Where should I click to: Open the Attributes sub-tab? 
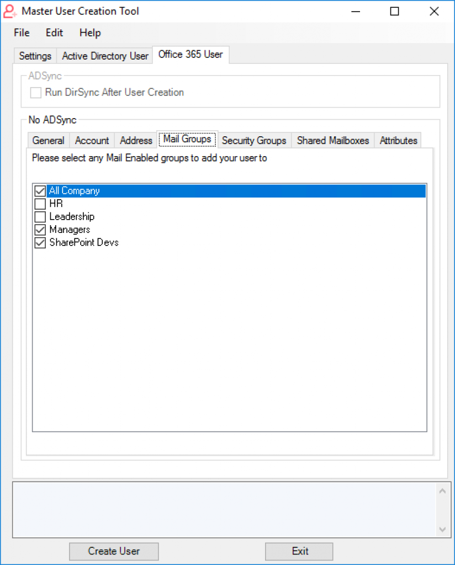coord(398,140)
